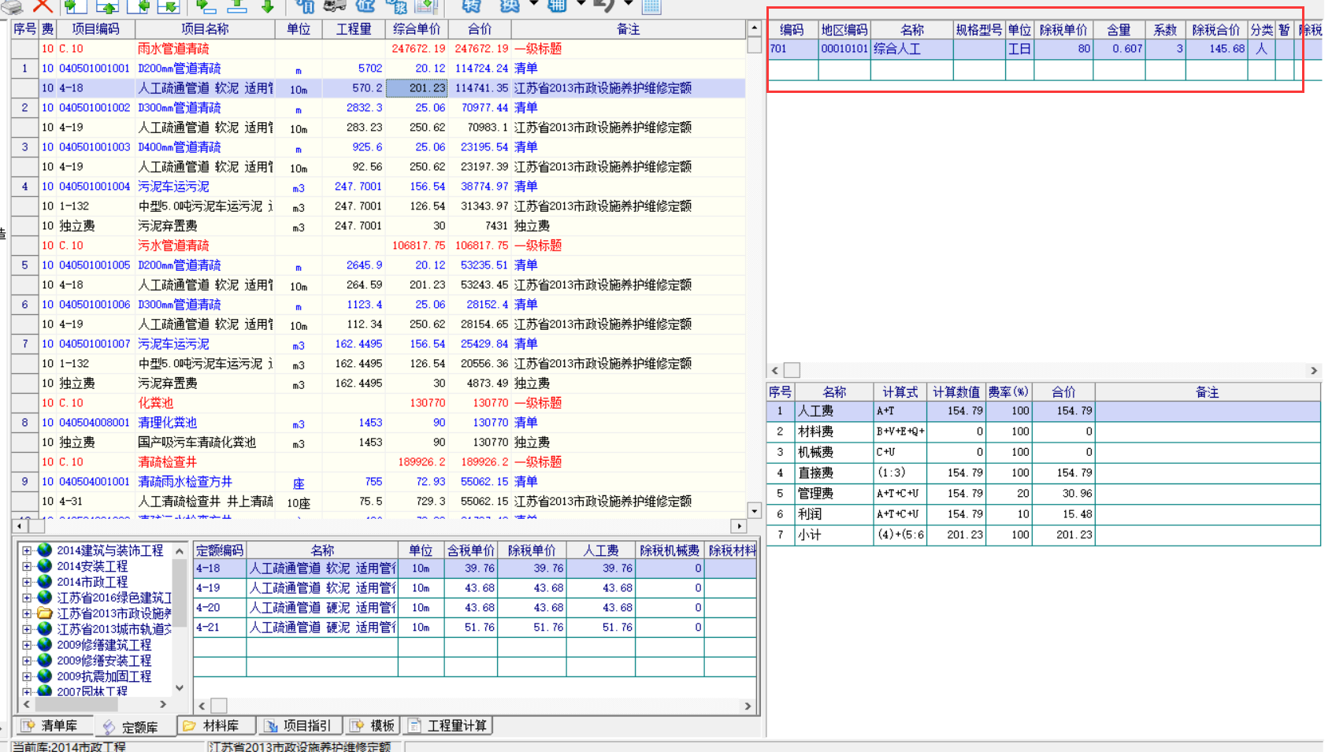
Task: Expand the 2009修缮建筑工程 tree node
Action: pos(27,645)
